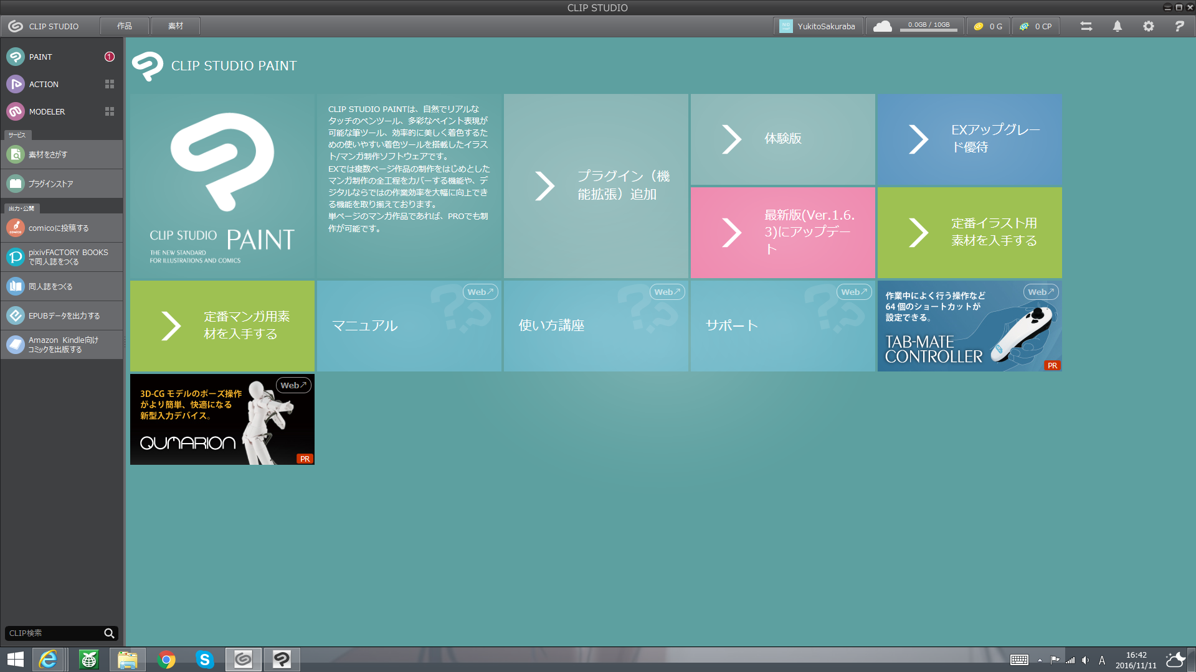Screen dimensions: 1196x672
Task: Open cloud storage status icon
Action: pyautogui.click(x=882, y=26)
